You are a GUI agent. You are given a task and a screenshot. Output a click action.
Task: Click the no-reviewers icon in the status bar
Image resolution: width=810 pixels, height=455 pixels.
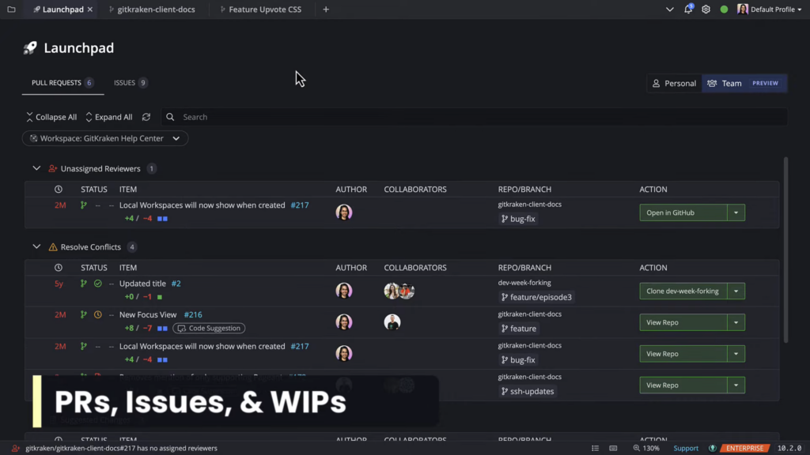point(16,449)
